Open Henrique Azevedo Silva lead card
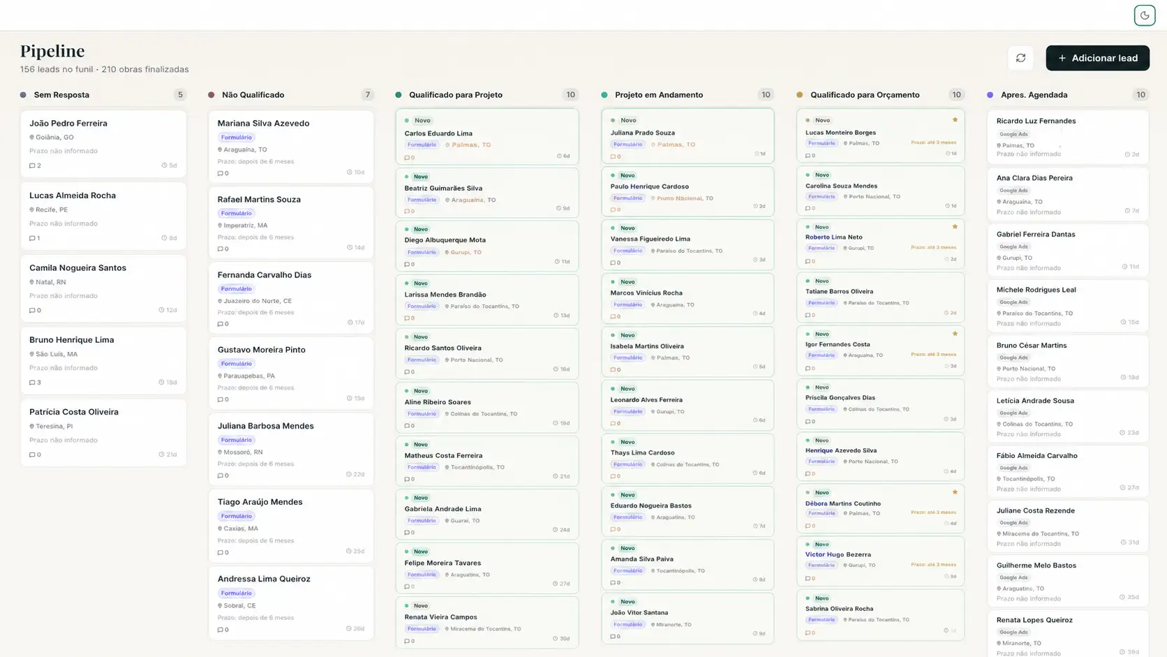1167x657 pixels. (x=881, y=457)
